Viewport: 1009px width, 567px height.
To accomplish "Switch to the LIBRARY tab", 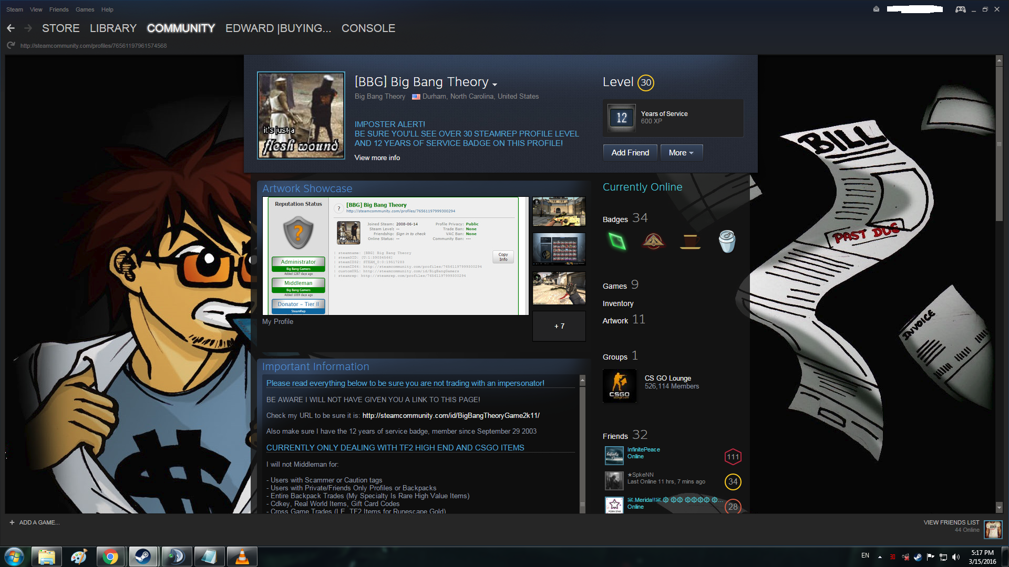I will coord(113,28).
